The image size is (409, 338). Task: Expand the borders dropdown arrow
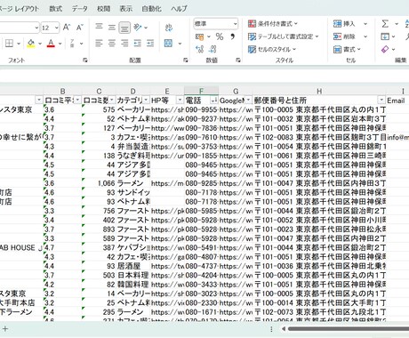coord(19,44)
